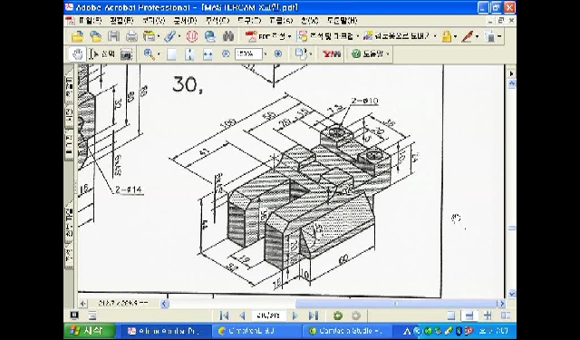The height and width of the screenshot is (340, 580).
Task: Open the Help button in toolbar
Action: [x=369, y=54]
